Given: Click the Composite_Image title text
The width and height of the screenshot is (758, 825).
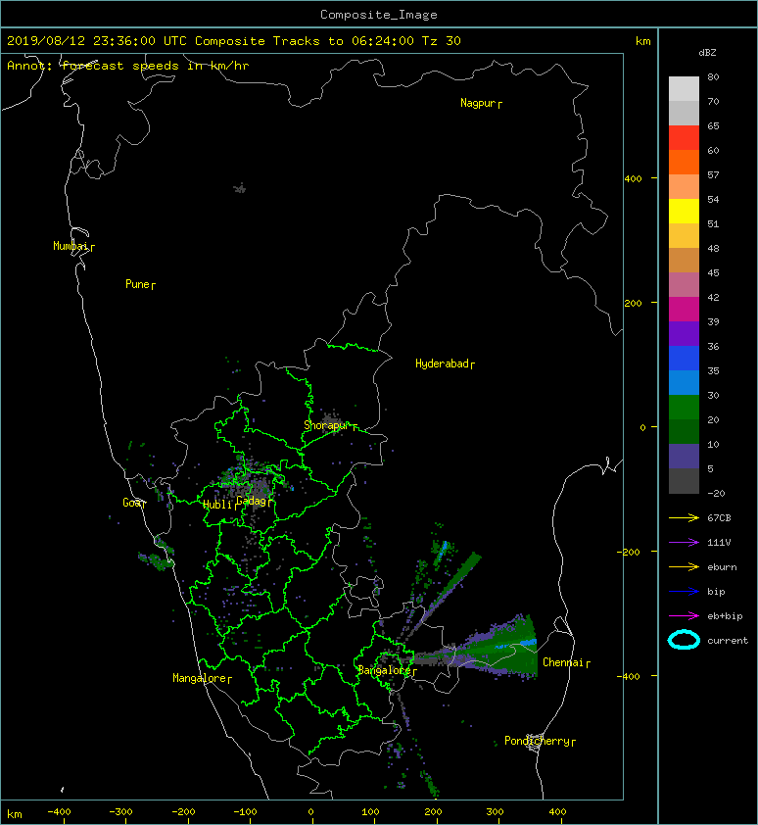Looking at the screenshot, I should tap(379, 15).
